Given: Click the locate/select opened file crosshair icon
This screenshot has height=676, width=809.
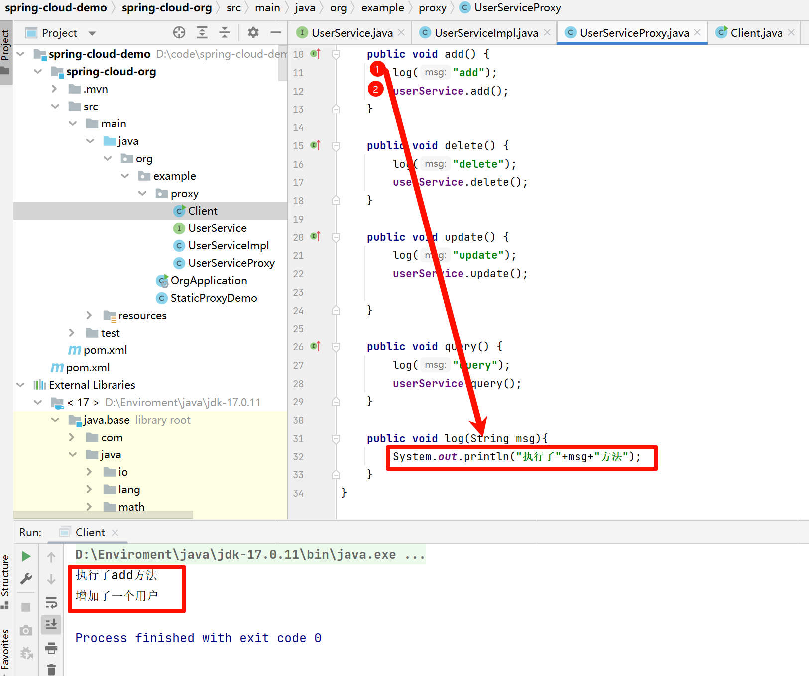Looking at the screenshot, I should point(179,33).
